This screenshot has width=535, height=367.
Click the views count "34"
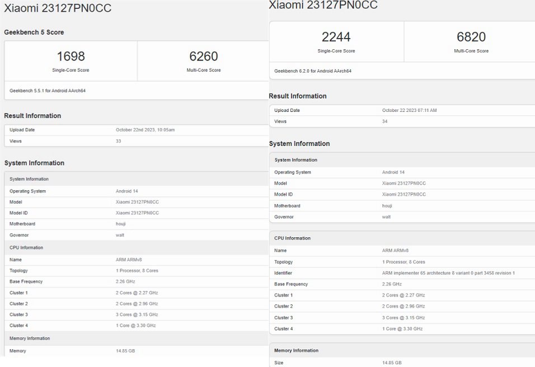pyautogui.click(x=385, y=121)
